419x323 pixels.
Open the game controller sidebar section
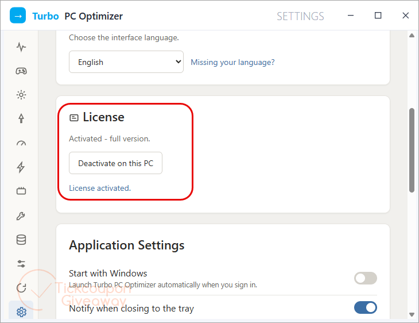point(21,71)
